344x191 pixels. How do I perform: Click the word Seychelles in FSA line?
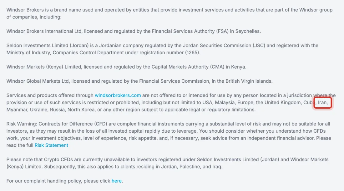pos(248,31)
